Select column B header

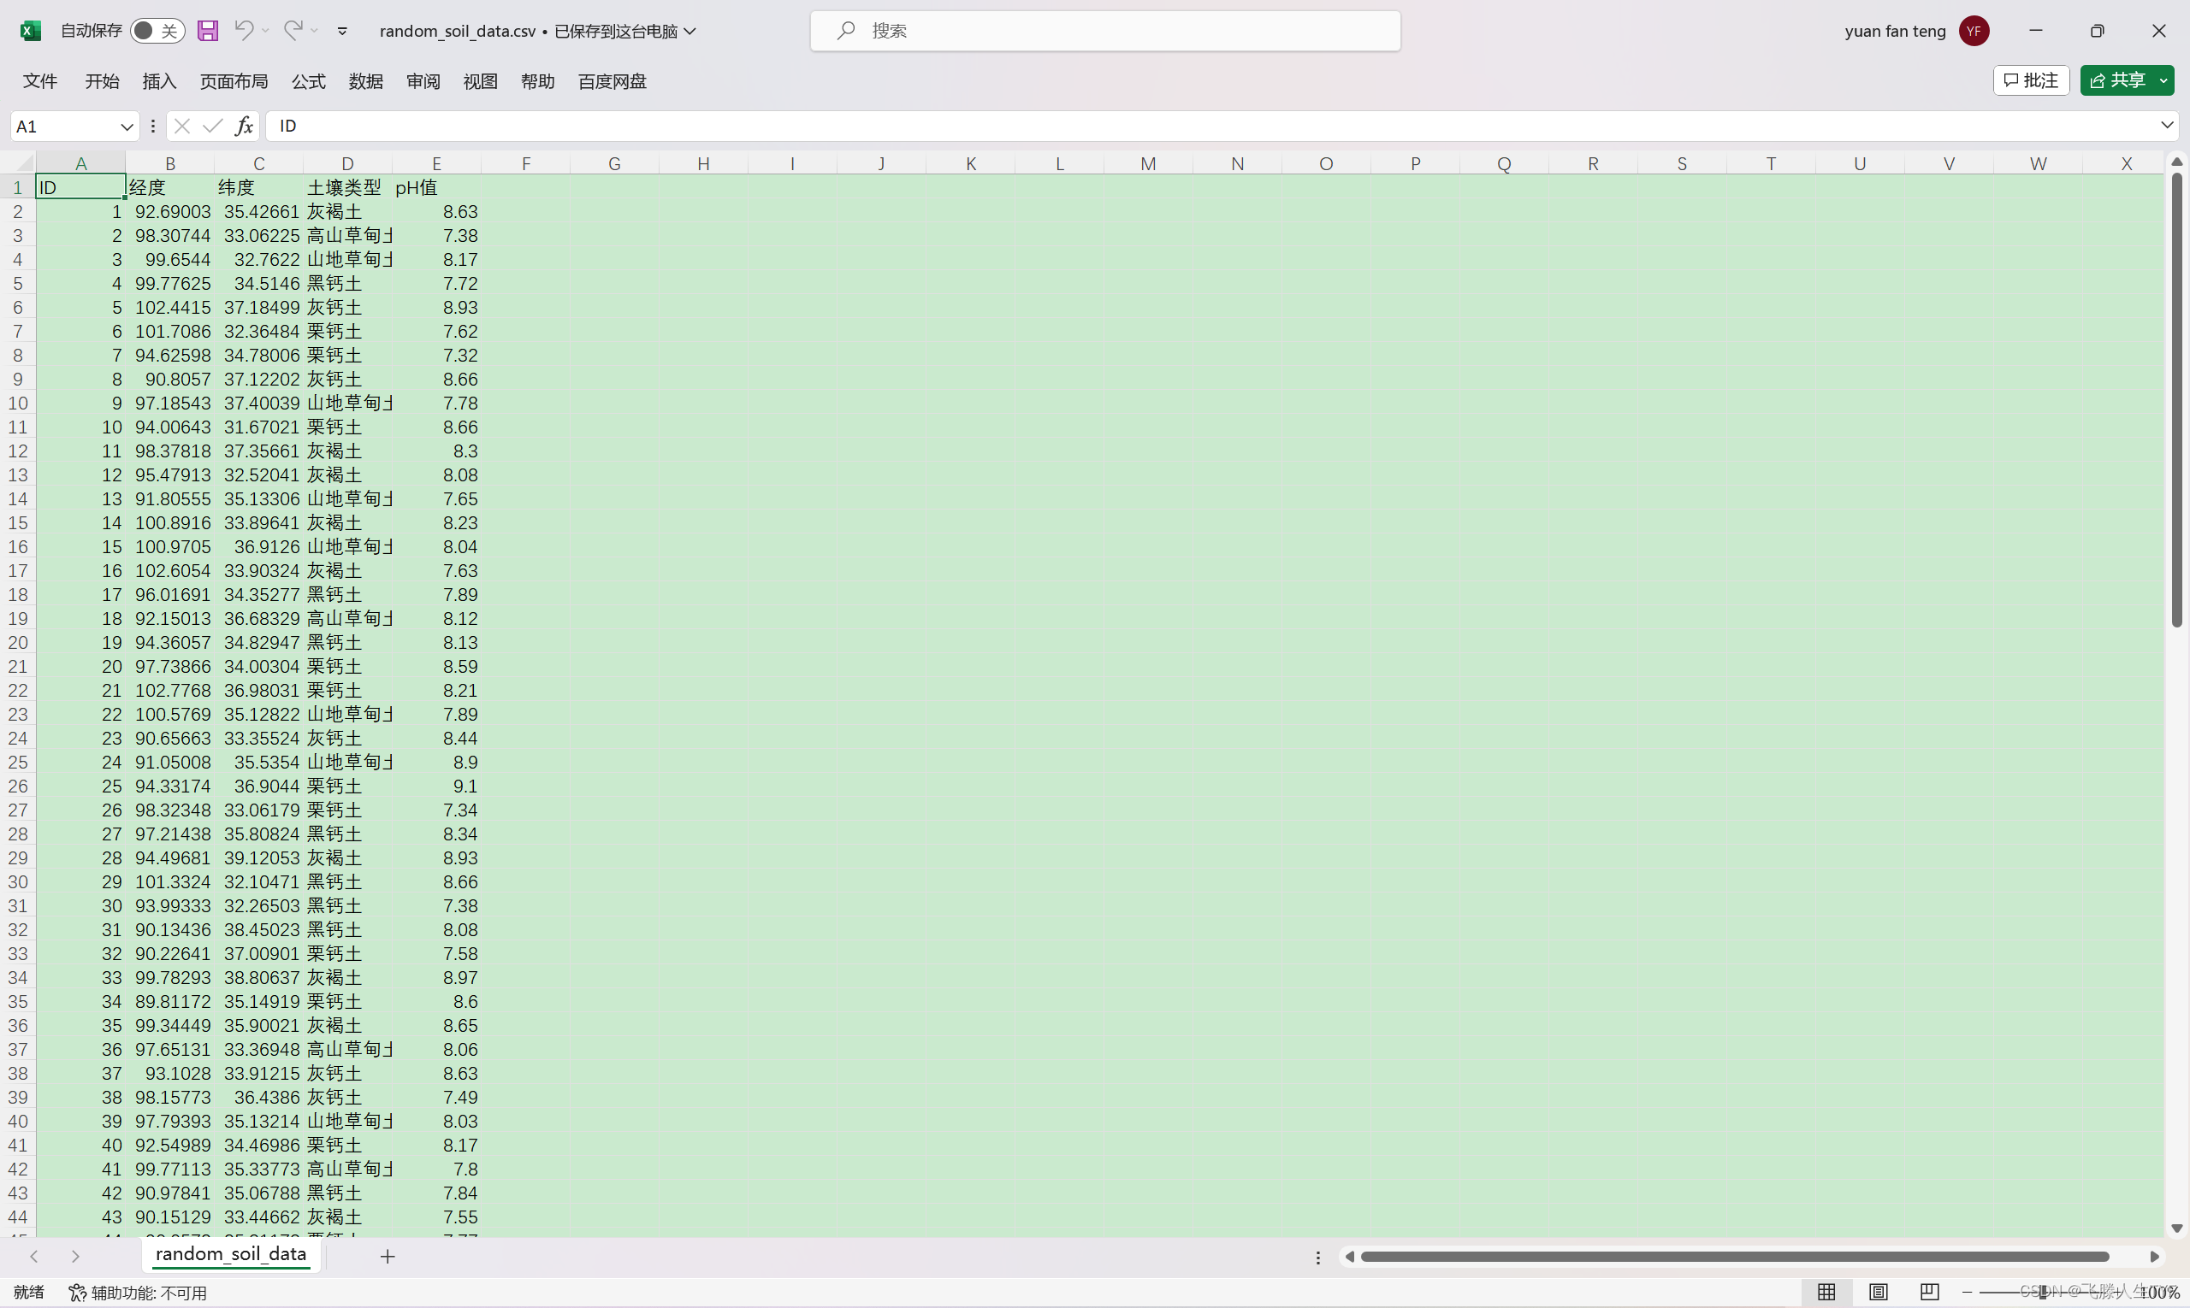170,163
